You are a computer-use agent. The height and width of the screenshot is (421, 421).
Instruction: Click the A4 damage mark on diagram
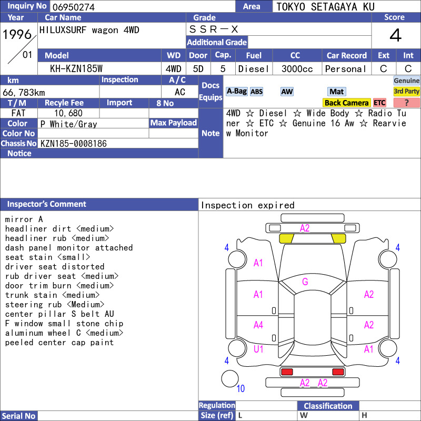click(x=258, y=325)
